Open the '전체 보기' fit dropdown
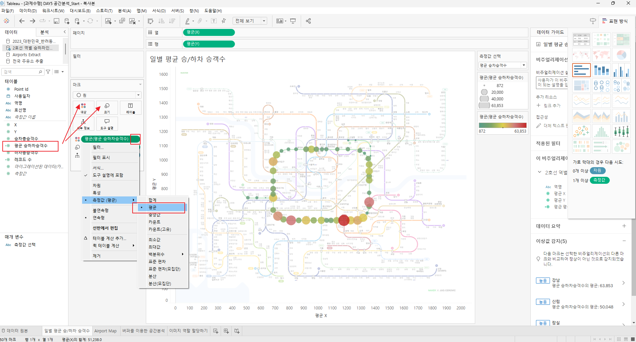Screen dimensions: 636x342 click(x=250, y=21)
